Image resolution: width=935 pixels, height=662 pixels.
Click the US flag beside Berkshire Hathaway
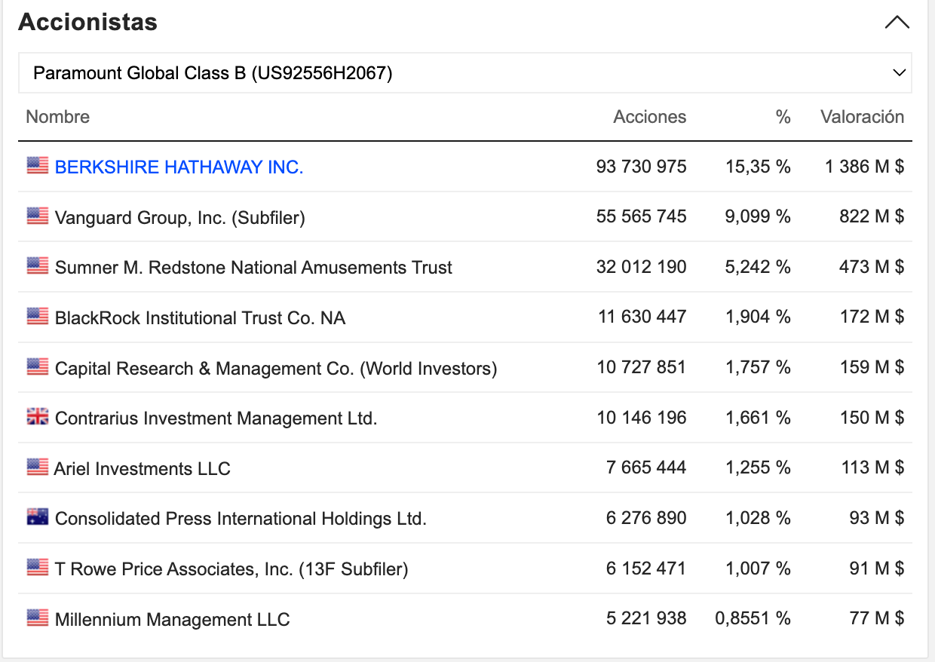pyautogui.click(x=38, y=166)
